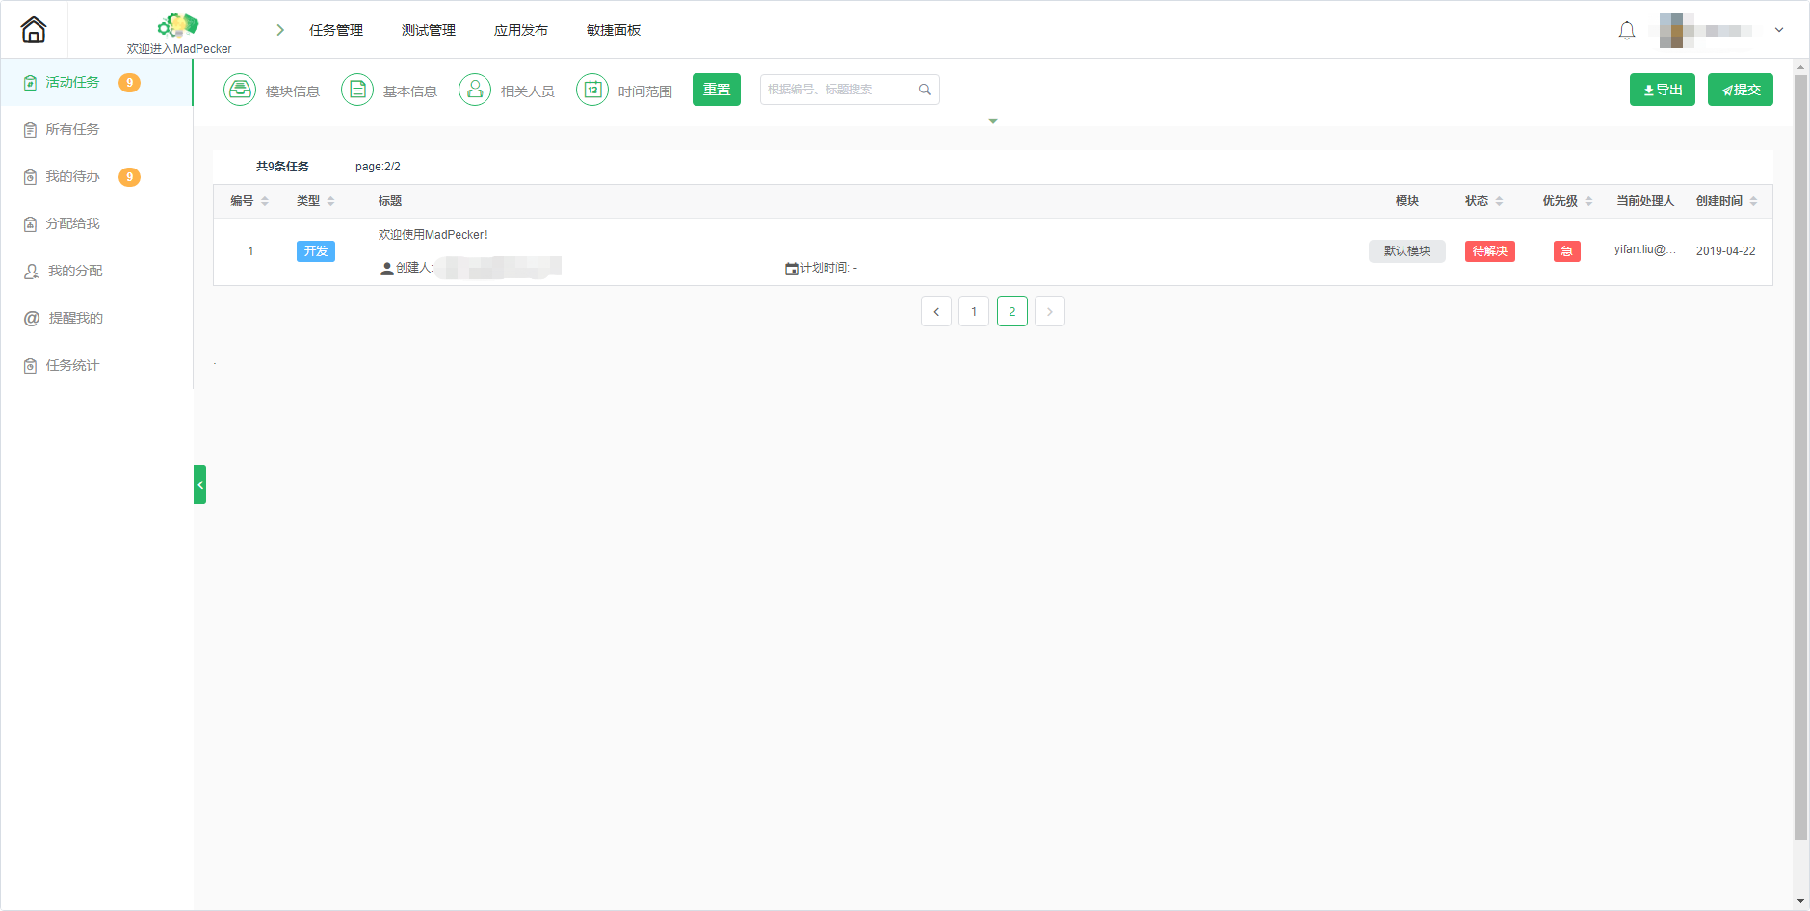Click the vertical scrollbar thumb

point(1800,457)
